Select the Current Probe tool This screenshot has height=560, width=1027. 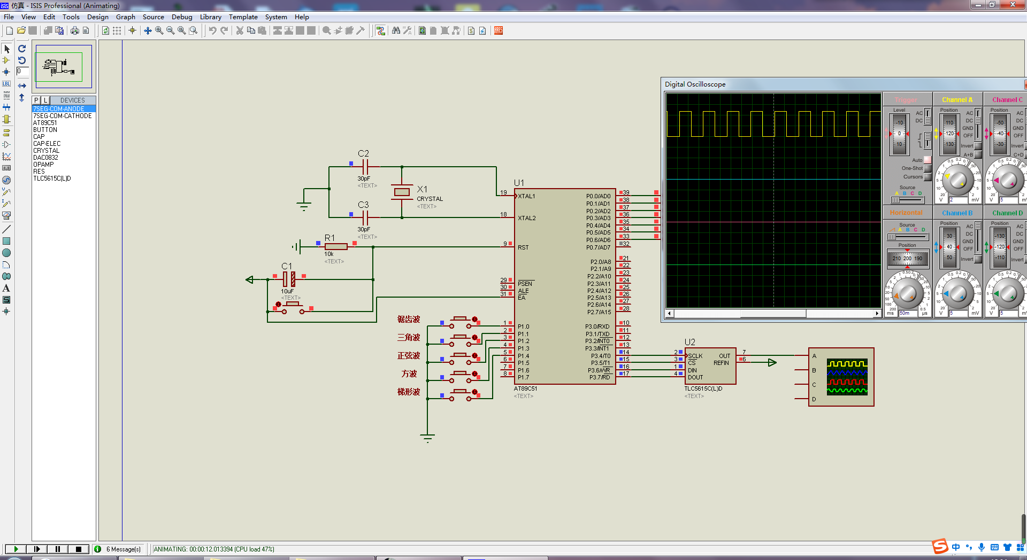(6, 204)
